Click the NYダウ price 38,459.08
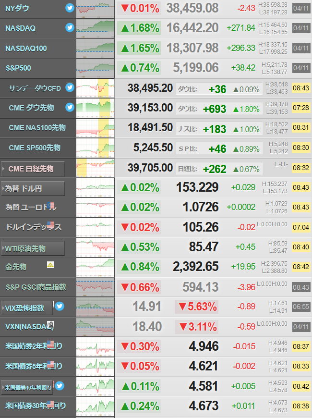Screen dimensions: 312x418 click(x=192, y=8)
